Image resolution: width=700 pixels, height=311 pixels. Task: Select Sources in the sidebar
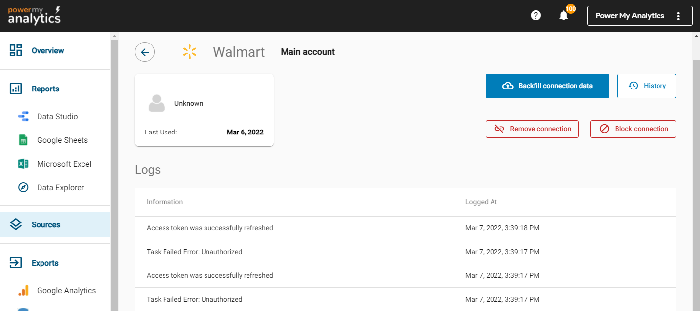click(x=45, y=225)
